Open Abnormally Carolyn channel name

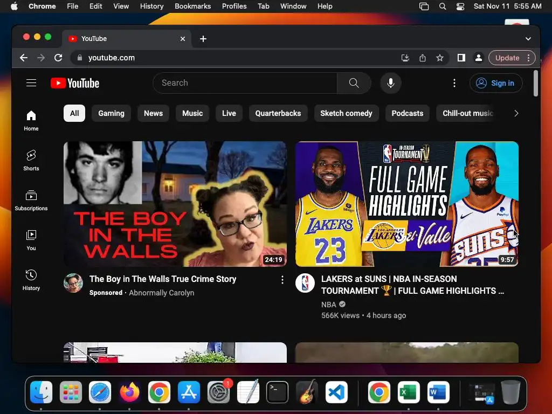pyautogui.click(x=162, y=293)
